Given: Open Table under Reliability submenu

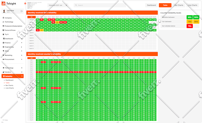Looking at the screenshot, I should (7, 83).
